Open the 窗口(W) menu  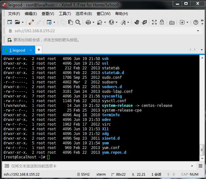(x=104, y=14)
